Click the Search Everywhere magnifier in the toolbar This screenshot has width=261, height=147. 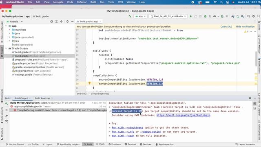coord(248,16)
